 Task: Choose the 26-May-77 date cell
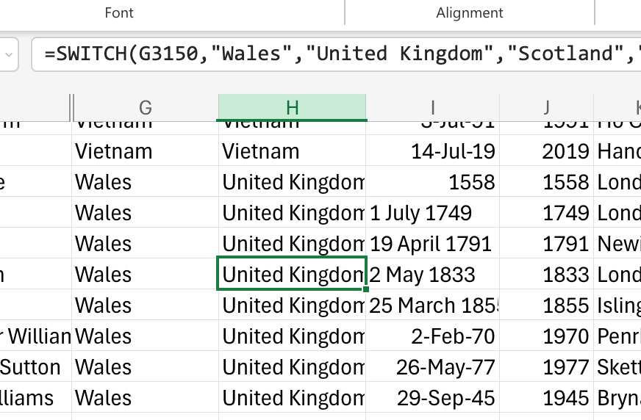click(x=433, y=367)
